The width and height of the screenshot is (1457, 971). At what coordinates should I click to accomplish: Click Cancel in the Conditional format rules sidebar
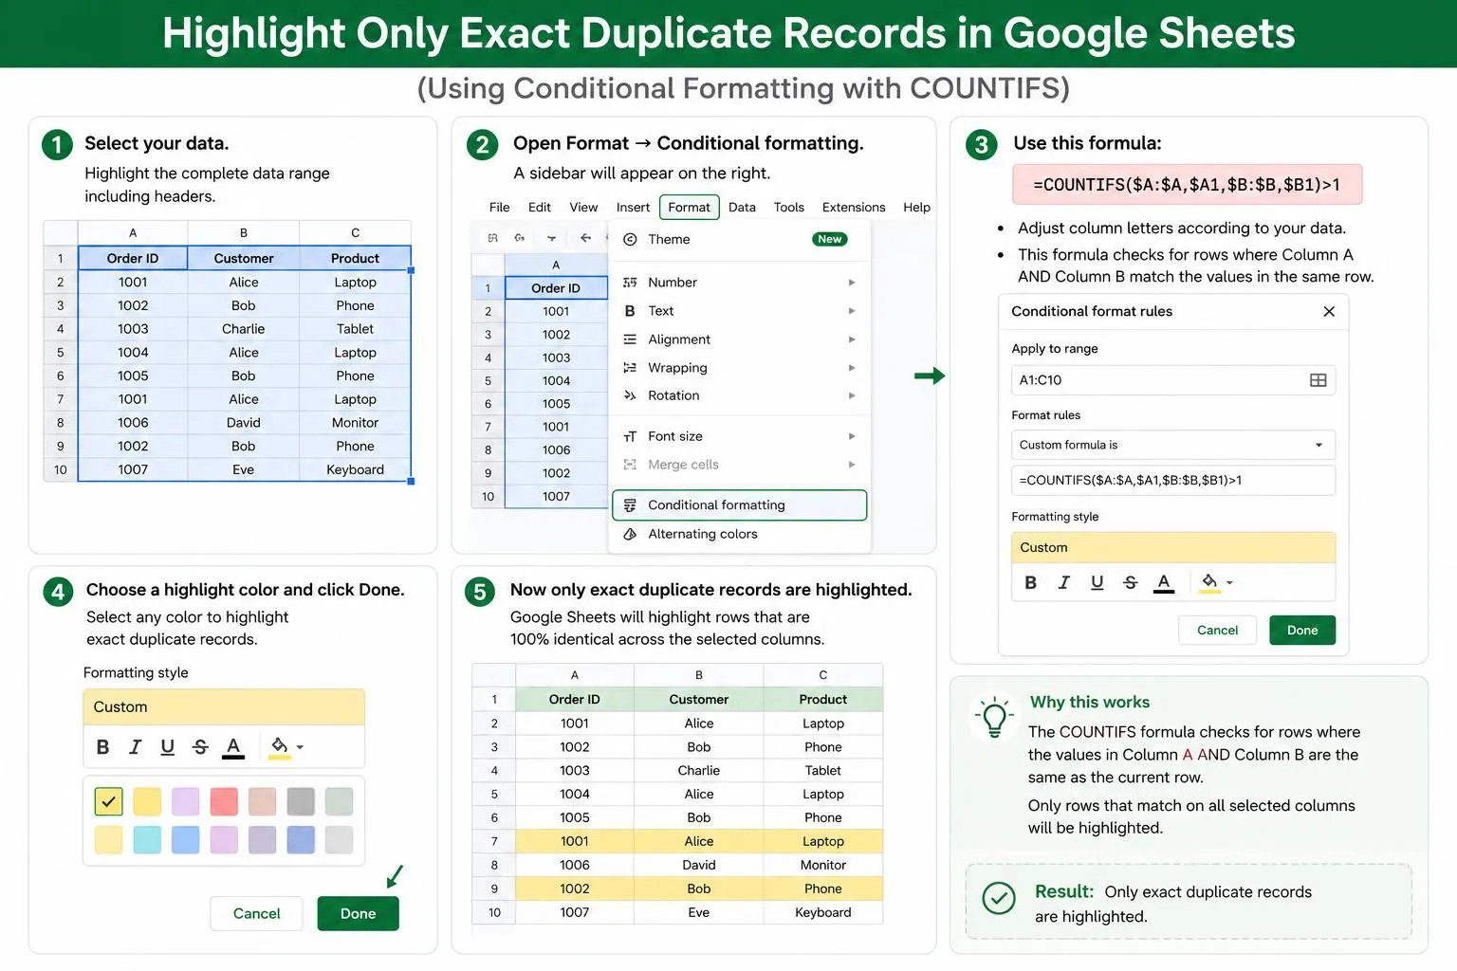1218,631
